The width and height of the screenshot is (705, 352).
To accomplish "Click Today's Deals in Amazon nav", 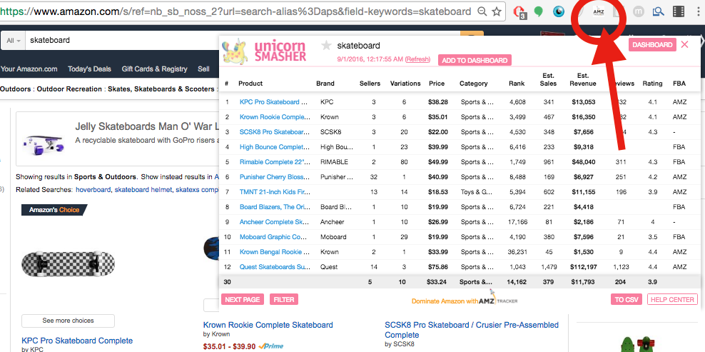I will click(x=89, y=69).
